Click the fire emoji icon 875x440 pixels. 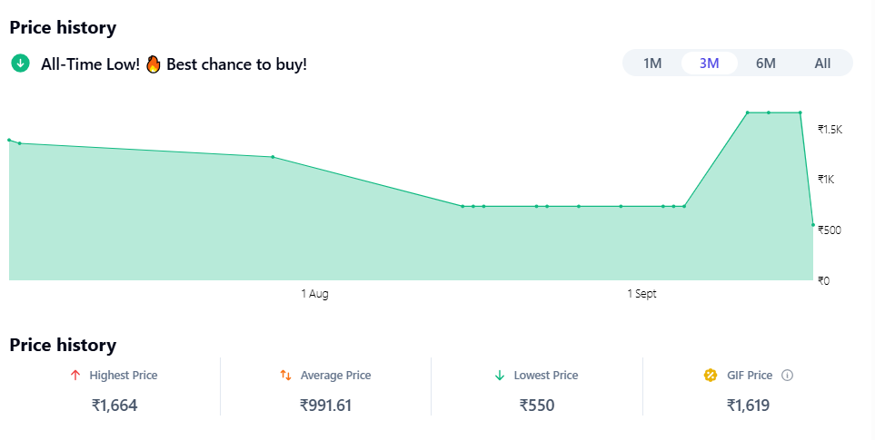tap(153, 64)
